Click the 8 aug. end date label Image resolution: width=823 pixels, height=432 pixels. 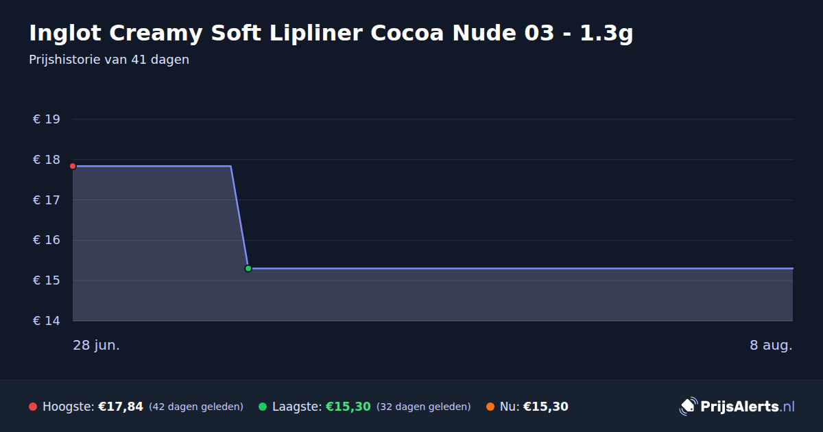[x=771, y=345]
